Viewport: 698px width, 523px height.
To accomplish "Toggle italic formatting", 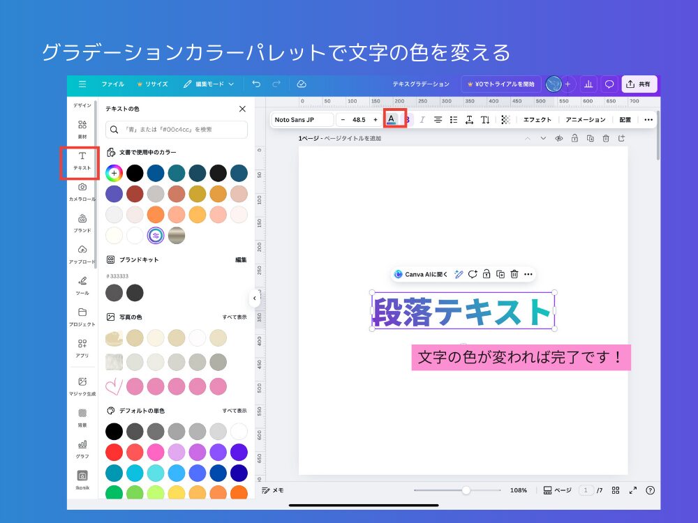I will (x=423, y=119).
